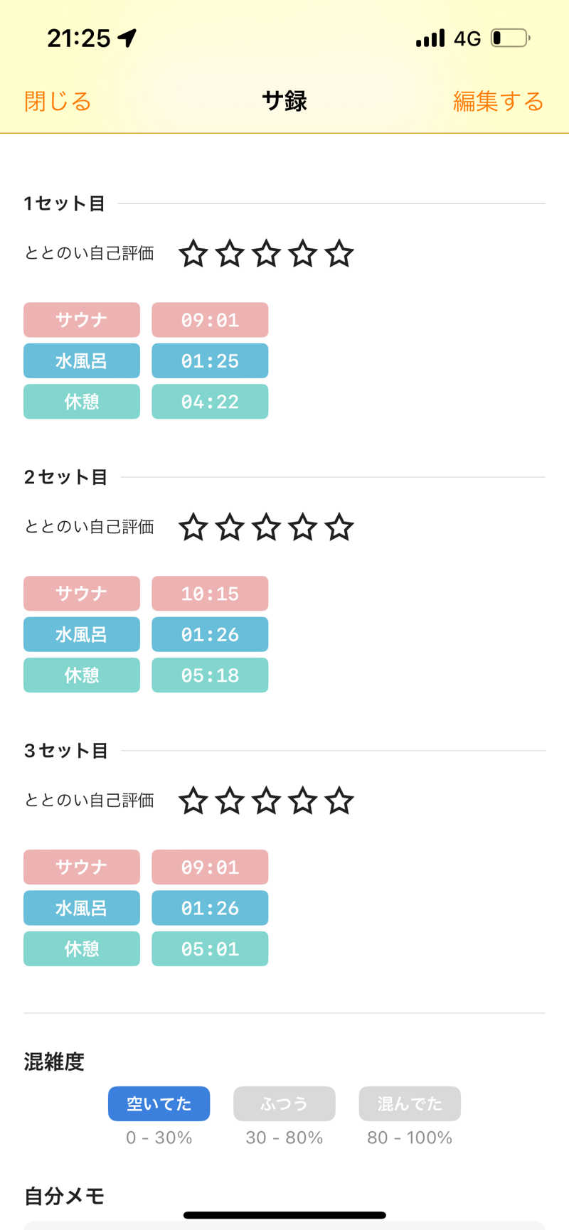Viewport: 569px width, 1230px height.
Task: Select 空いてた crowd level option
Action: coord(159,1103)
